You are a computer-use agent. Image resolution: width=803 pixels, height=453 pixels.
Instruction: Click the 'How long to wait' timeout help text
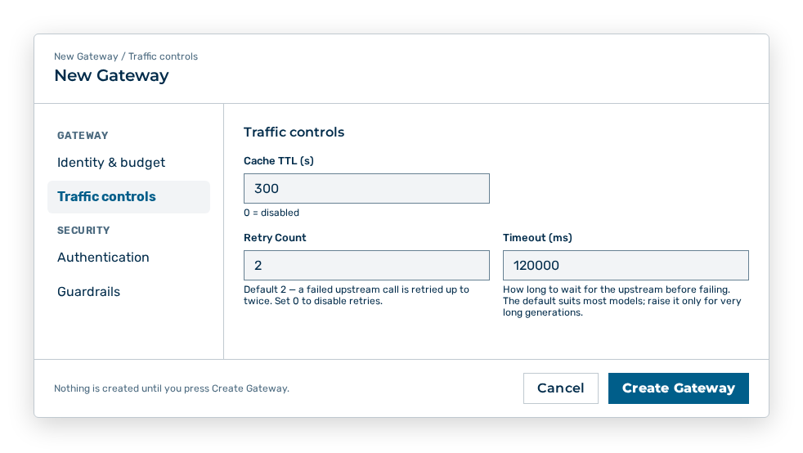622,301
